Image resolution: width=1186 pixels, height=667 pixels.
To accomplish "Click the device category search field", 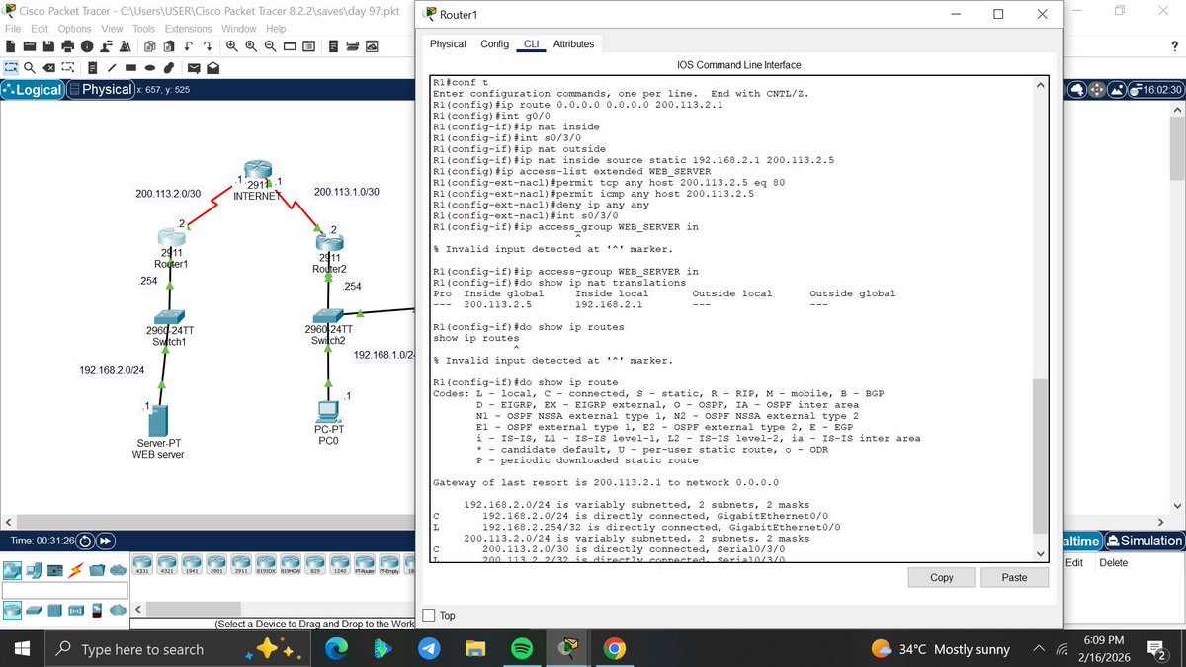I will click(64, 590).
